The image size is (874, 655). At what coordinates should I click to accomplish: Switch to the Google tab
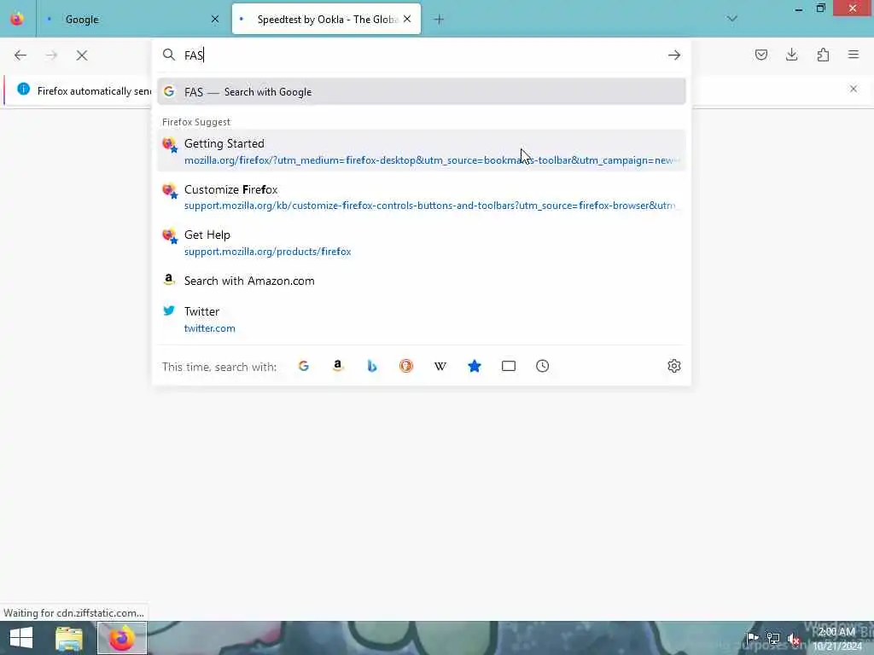[x=131, y=20]
